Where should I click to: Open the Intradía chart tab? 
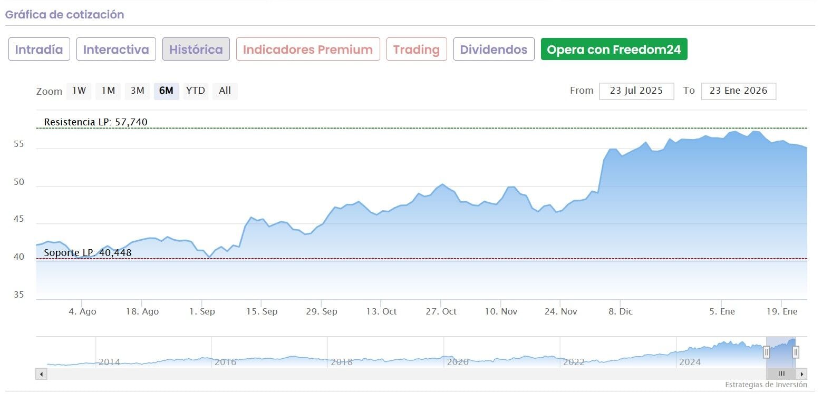pyautogui.click(x=39, y=50)
